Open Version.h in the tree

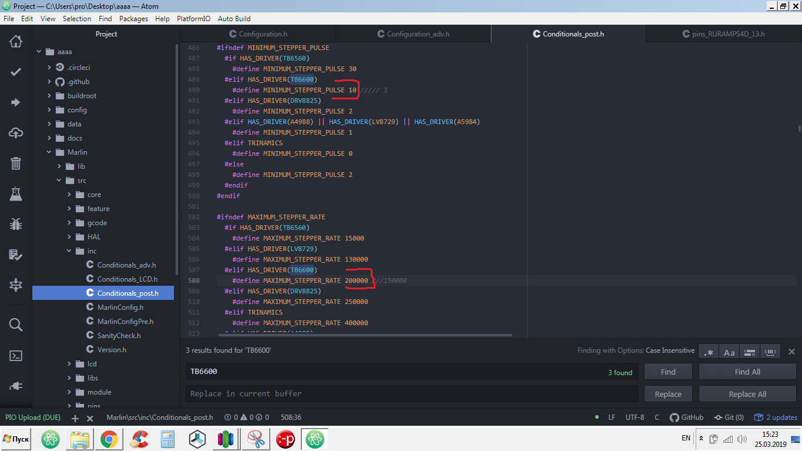click(112, 350)
